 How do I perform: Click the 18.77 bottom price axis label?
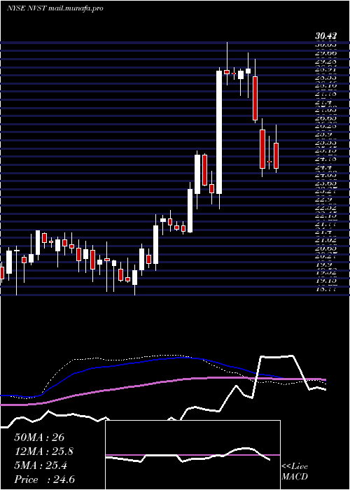[x=326, y=288]
